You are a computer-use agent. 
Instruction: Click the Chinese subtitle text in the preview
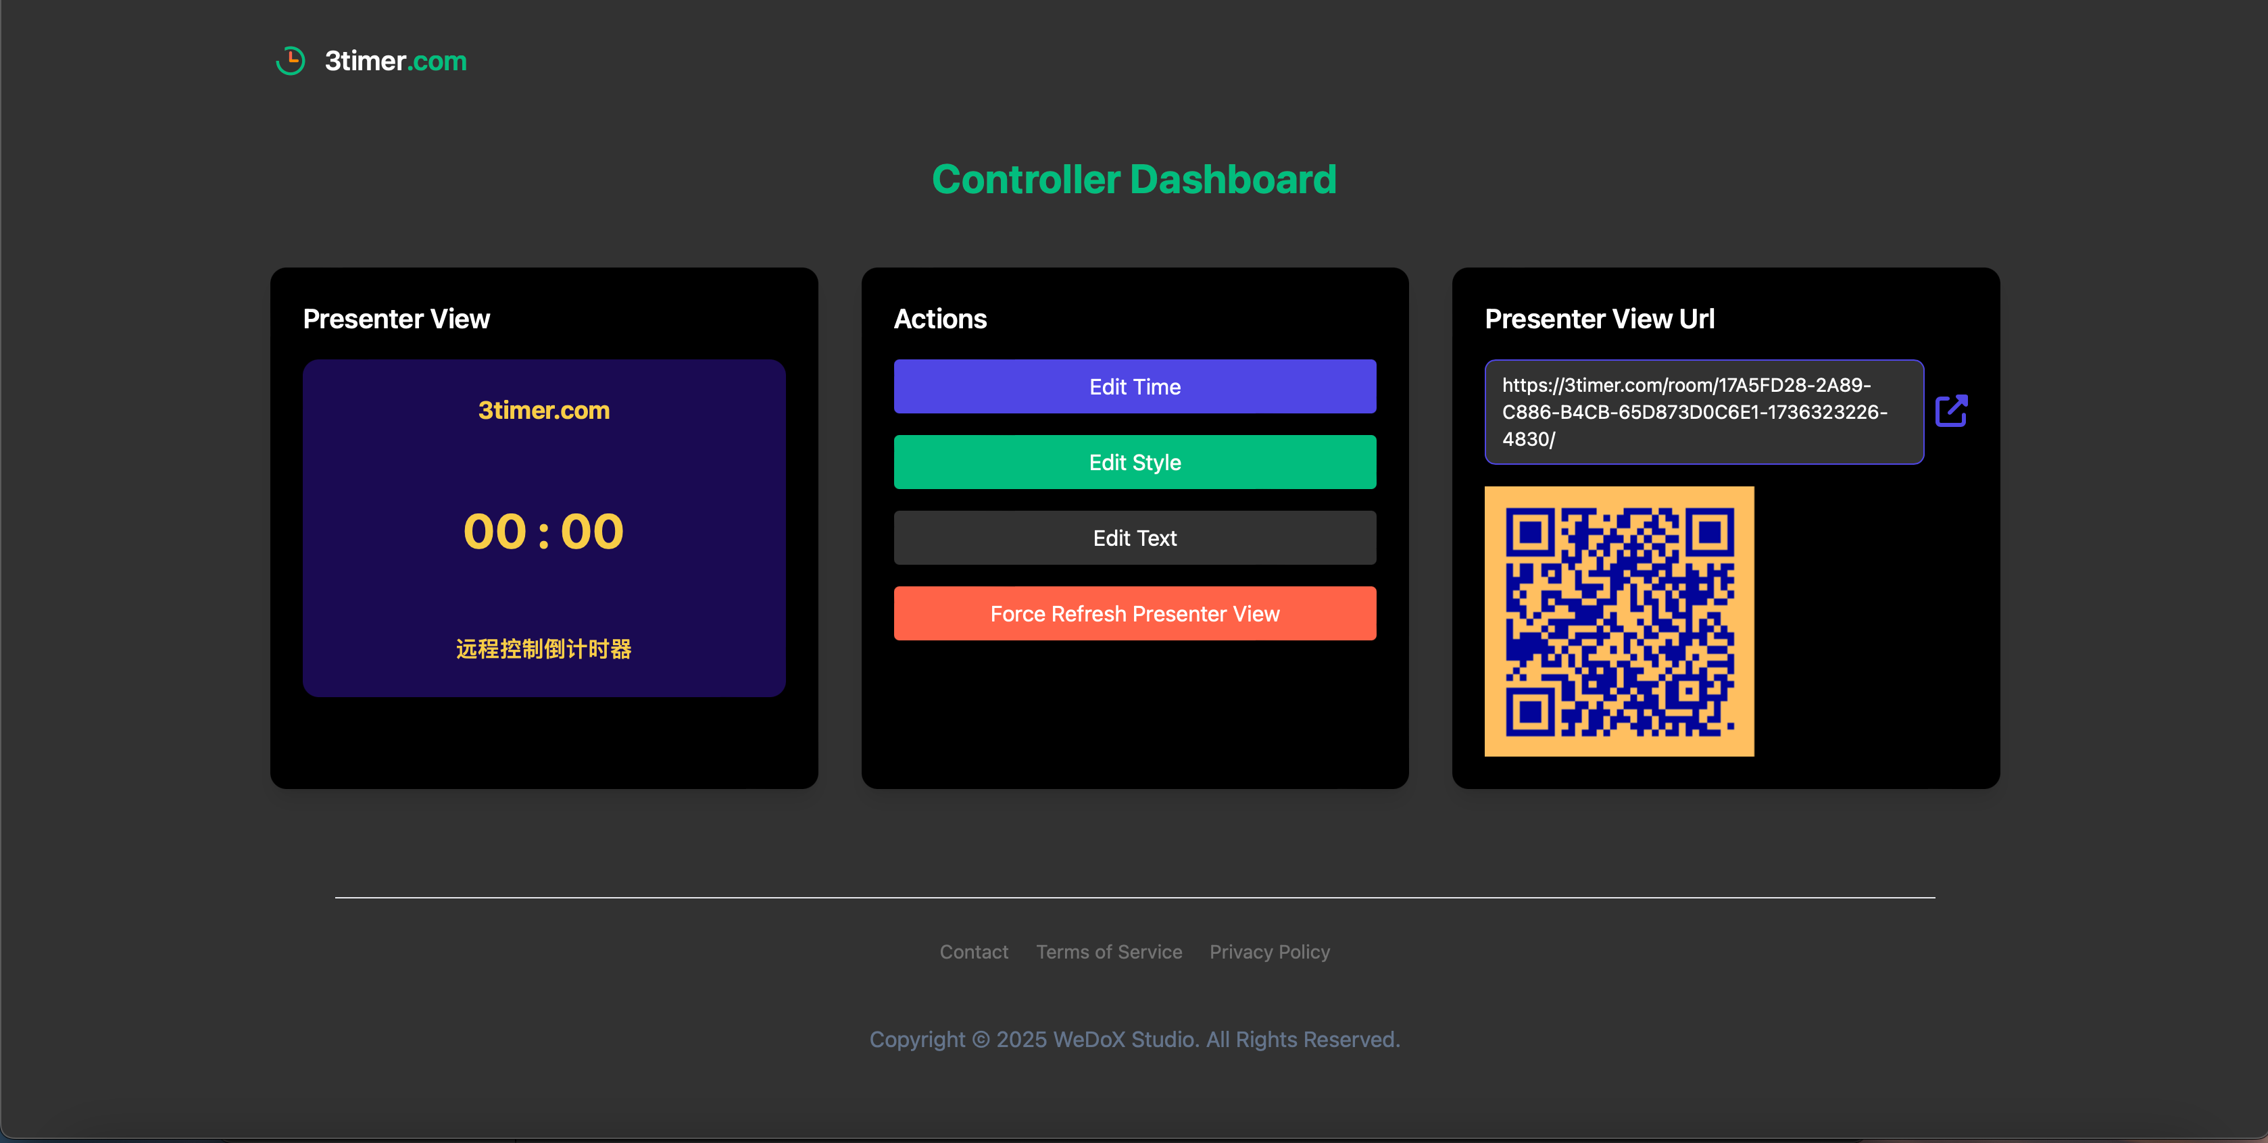click(543, 649)
